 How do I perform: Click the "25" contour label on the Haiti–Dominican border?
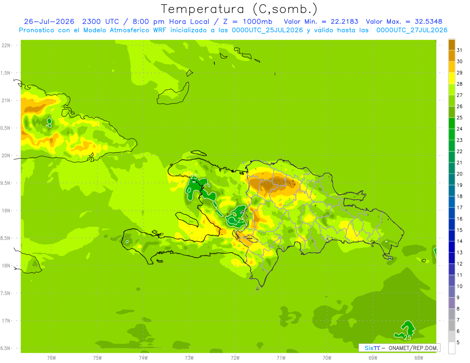tap(241, 220)
